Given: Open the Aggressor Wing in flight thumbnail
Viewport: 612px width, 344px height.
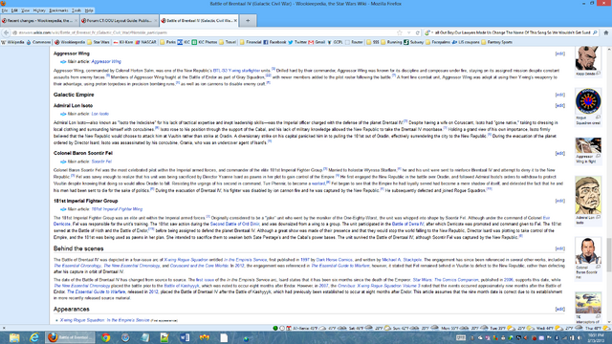Looking at the screenshot, I should [588, 145].
